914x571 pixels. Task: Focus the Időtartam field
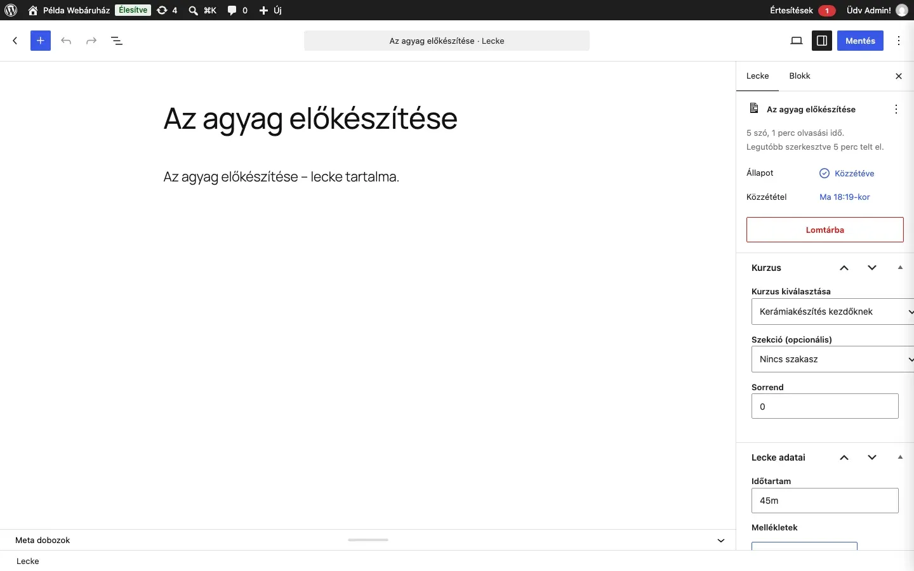click(825, 501)
